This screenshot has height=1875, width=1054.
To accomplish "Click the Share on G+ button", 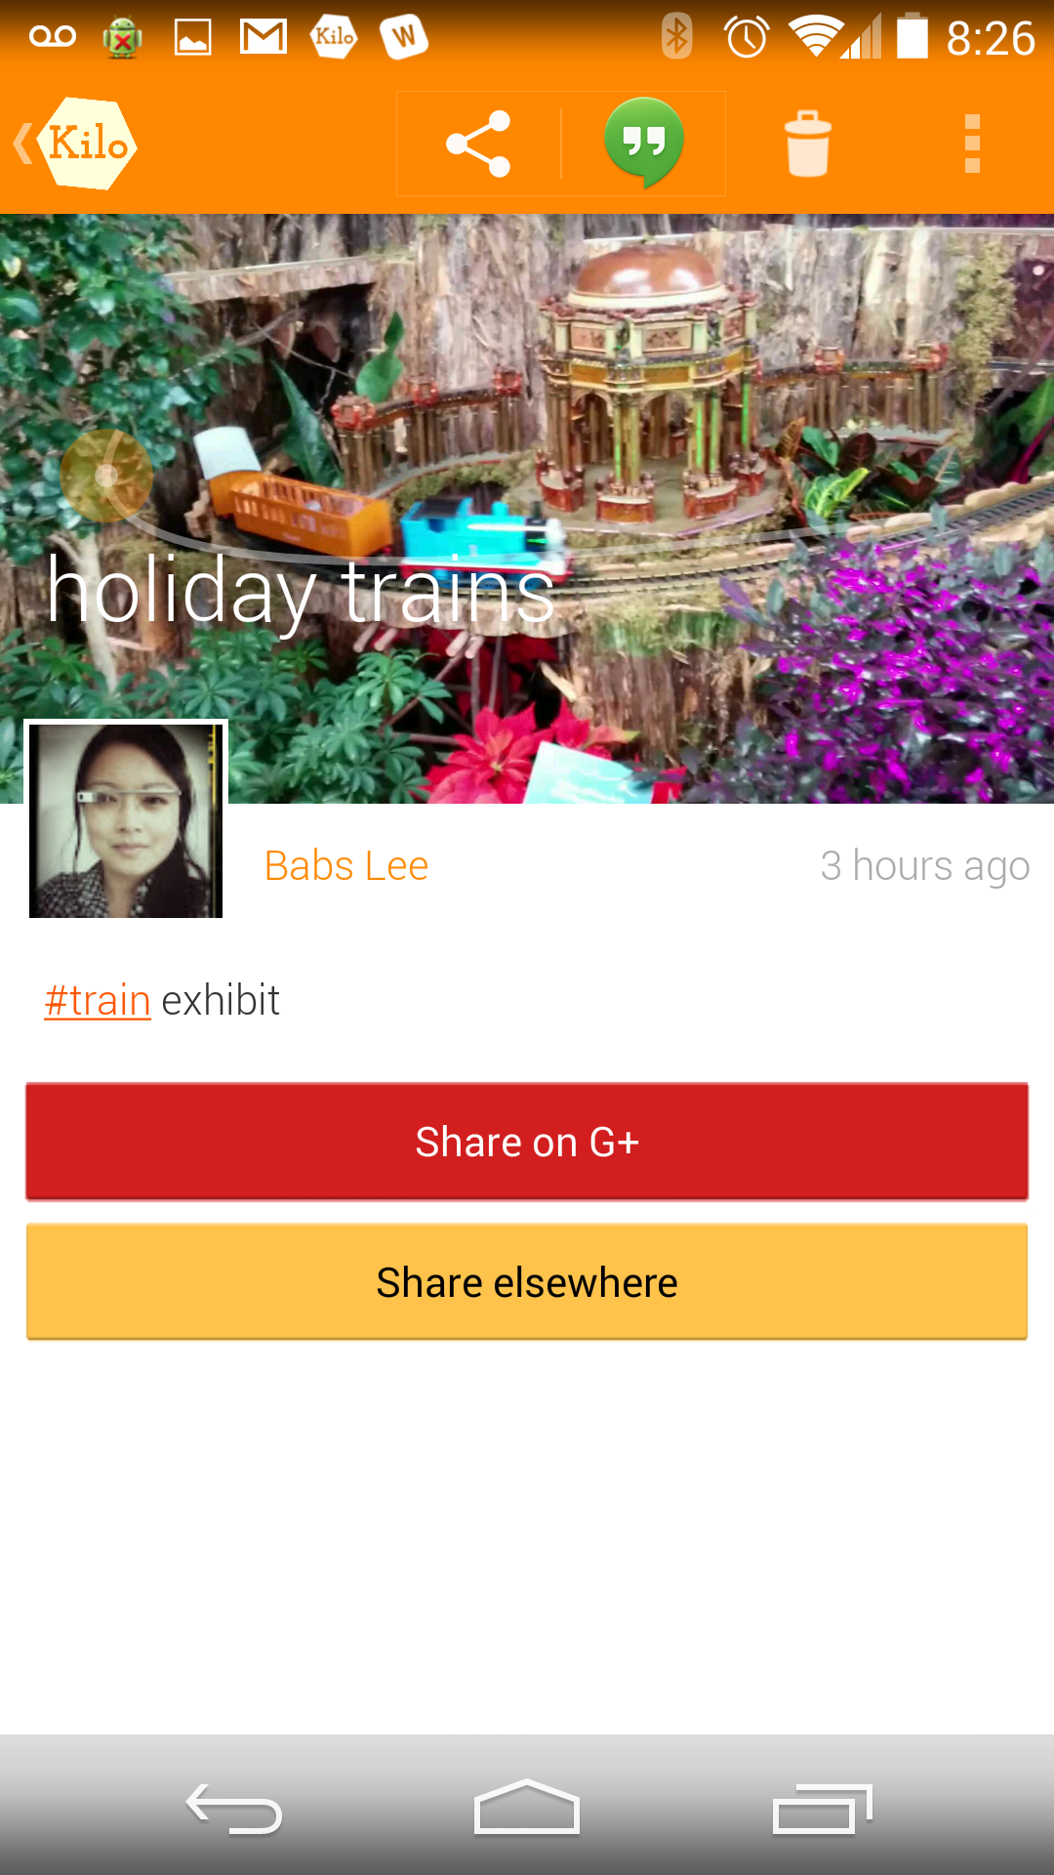I will pos(527,1142).
